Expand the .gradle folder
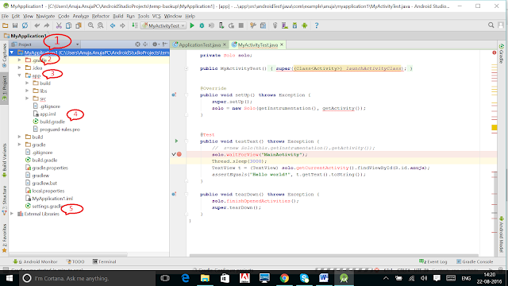 (x=19, y=60)
